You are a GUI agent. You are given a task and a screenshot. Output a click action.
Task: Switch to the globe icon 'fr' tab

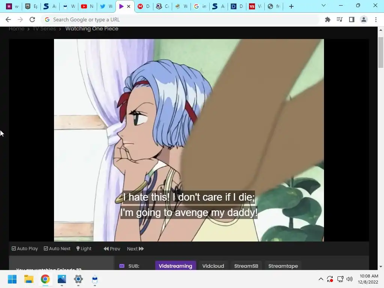(x=274, y=7)
